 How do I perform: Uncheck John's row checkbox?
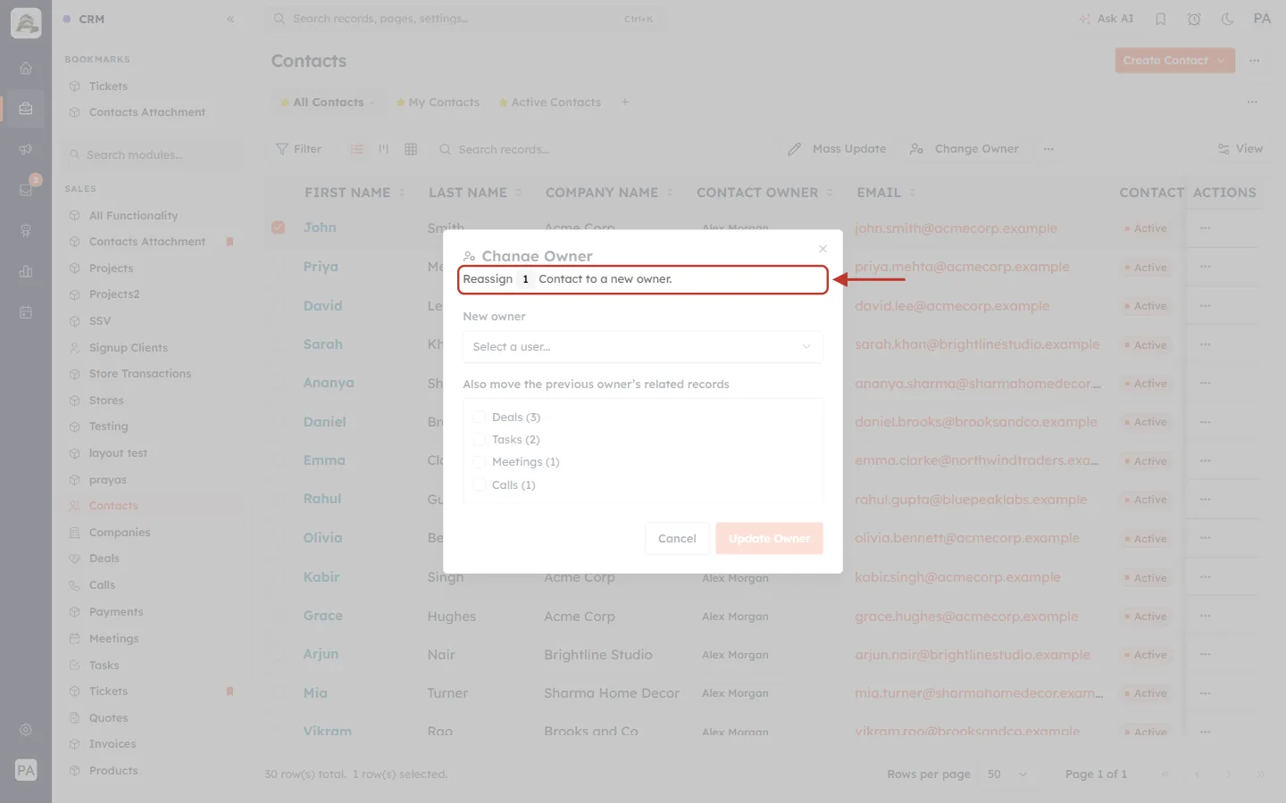pyautogui.click(x=279, y=228)
